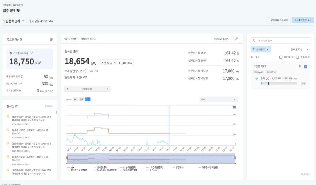Click the 하루전시장 SMP row label
Image resolution: width=316 pixels, height=185 pixels.
coord(197,53)
